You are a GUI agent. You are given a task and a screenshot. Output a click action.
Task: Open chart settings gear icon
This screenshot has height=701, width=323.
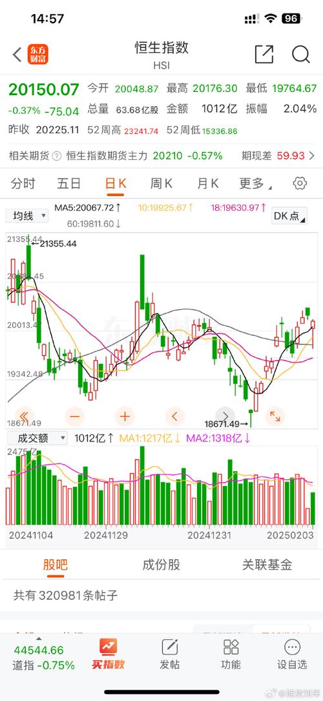pos(300,183)
